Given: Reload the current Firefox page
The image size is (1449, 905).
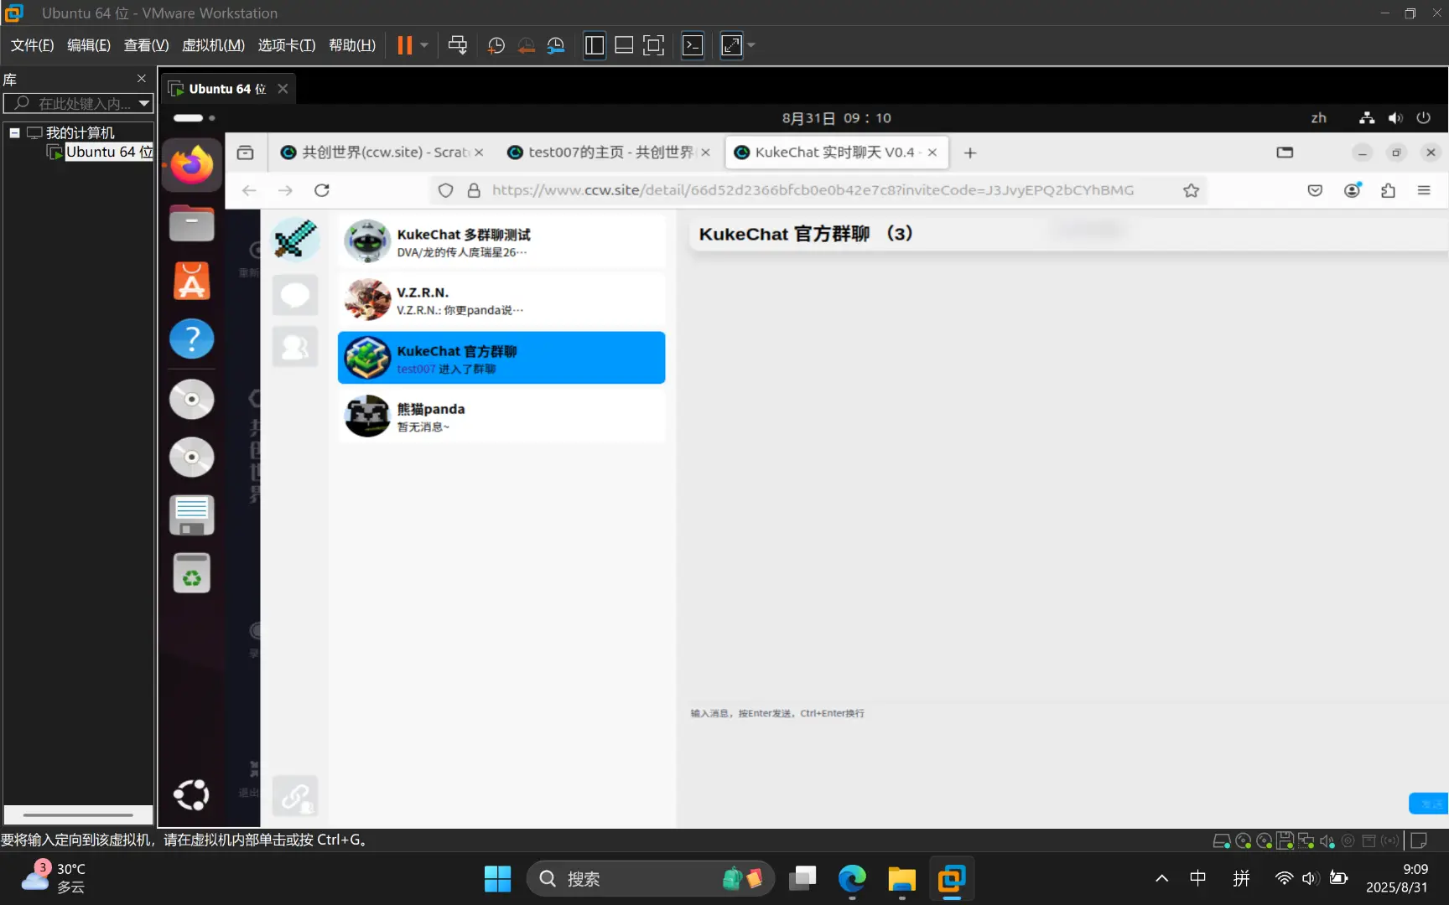Looking at the screenshot, I should tap(322, 190).
